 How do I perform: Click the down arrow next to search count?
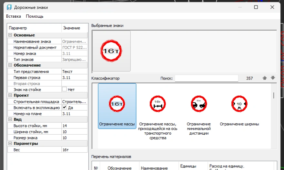273,78
